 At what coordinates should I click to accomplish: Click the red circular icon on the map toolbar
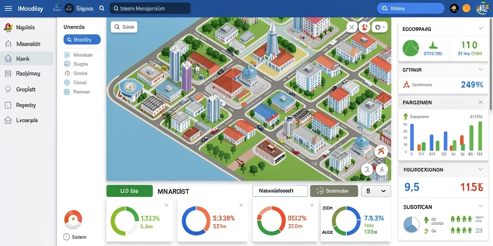[365, 27]
